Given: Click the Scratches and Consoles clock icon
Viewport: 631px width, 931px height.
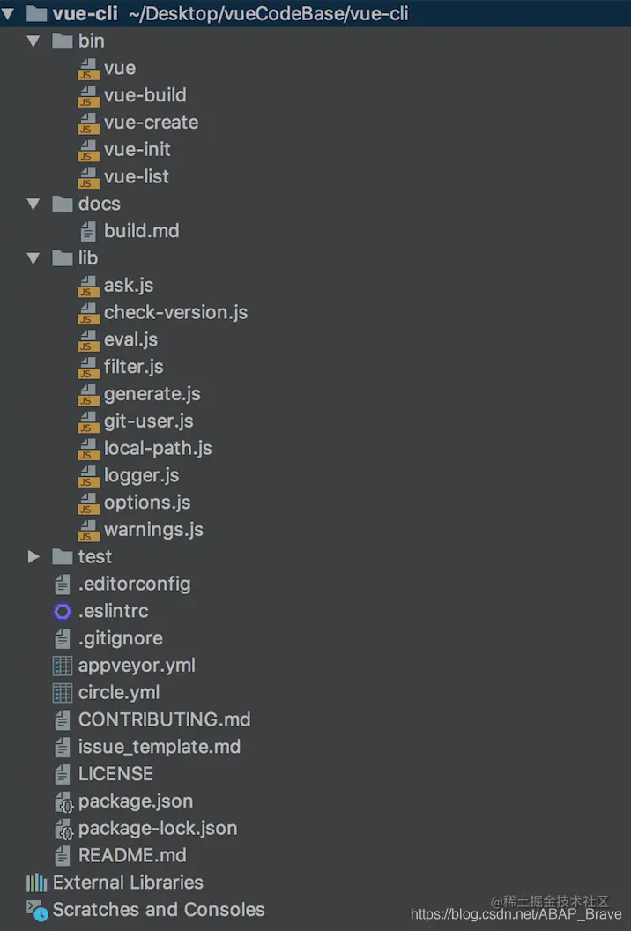Looking at the screenshot, I should click(37, 910).
